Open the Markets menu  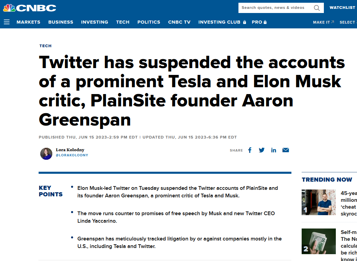pos(28,22)
